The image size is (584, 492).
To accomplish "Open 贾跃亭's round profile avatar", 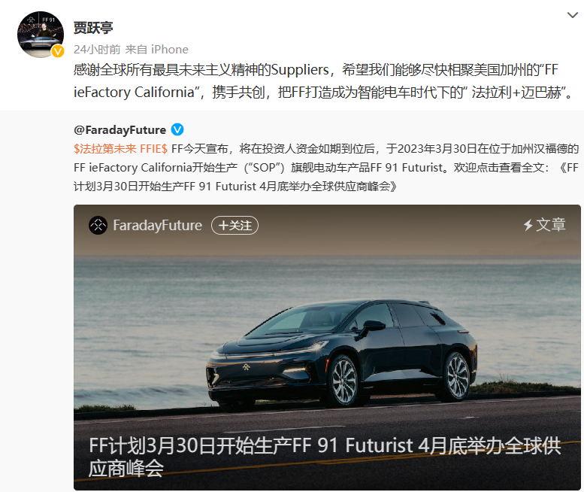I will coord(41,35).
